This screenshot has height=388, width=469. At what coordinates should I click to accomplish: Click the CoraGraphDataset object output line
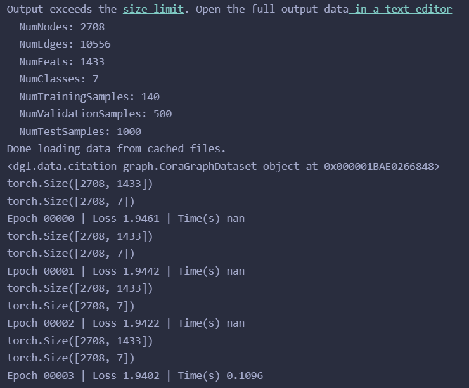[224, 166]
